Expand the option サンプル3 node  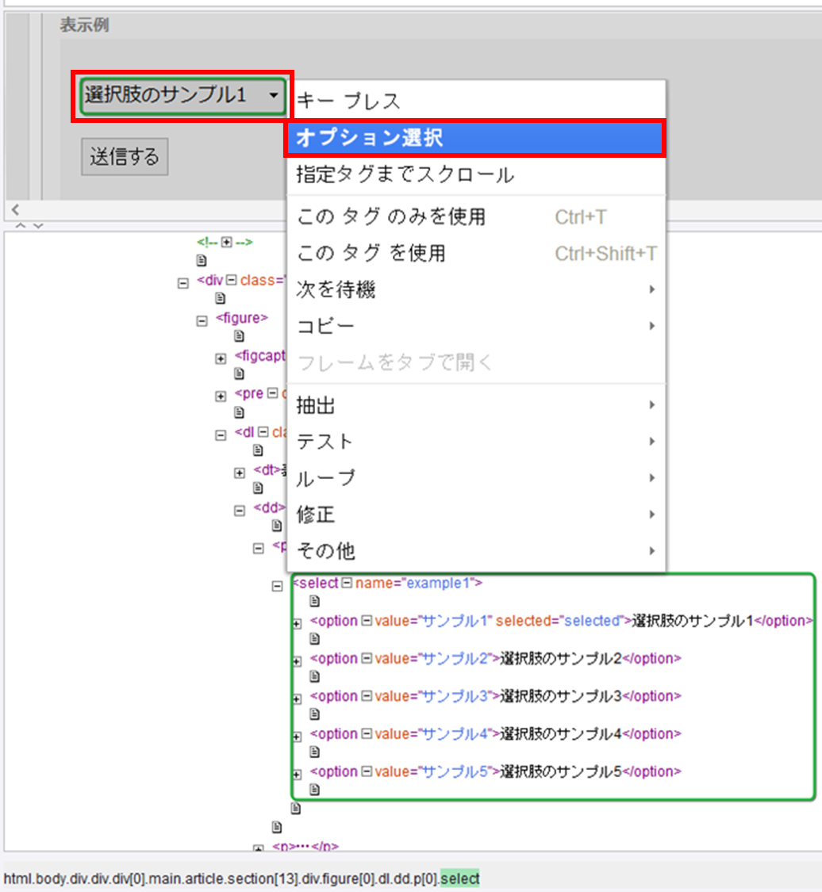[x=298, y=699]
